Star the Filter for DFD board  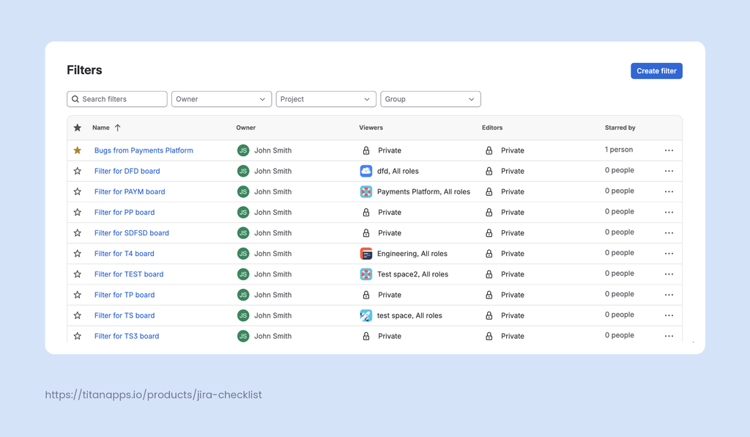78,171
